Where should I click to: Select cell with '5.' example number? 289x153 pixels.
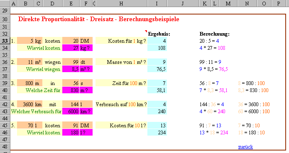click(x=13, y=126)
